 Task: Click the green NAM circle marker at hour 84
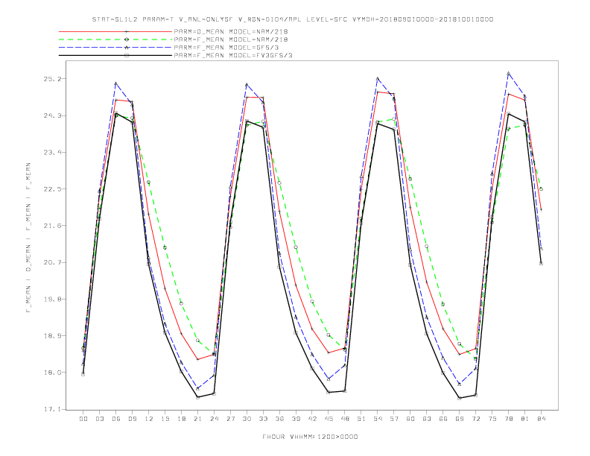tap(541, 189)
